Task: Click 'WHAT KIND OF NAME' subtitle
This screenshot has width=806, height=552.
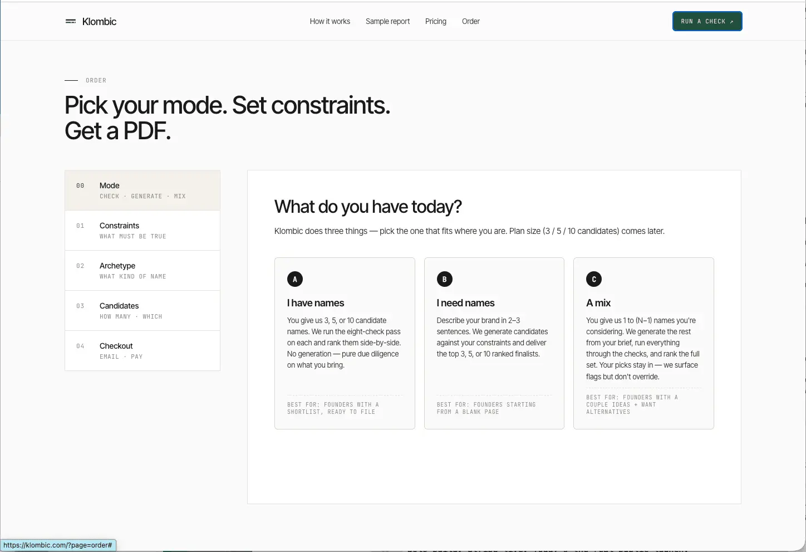Action: tap(133, 276)
